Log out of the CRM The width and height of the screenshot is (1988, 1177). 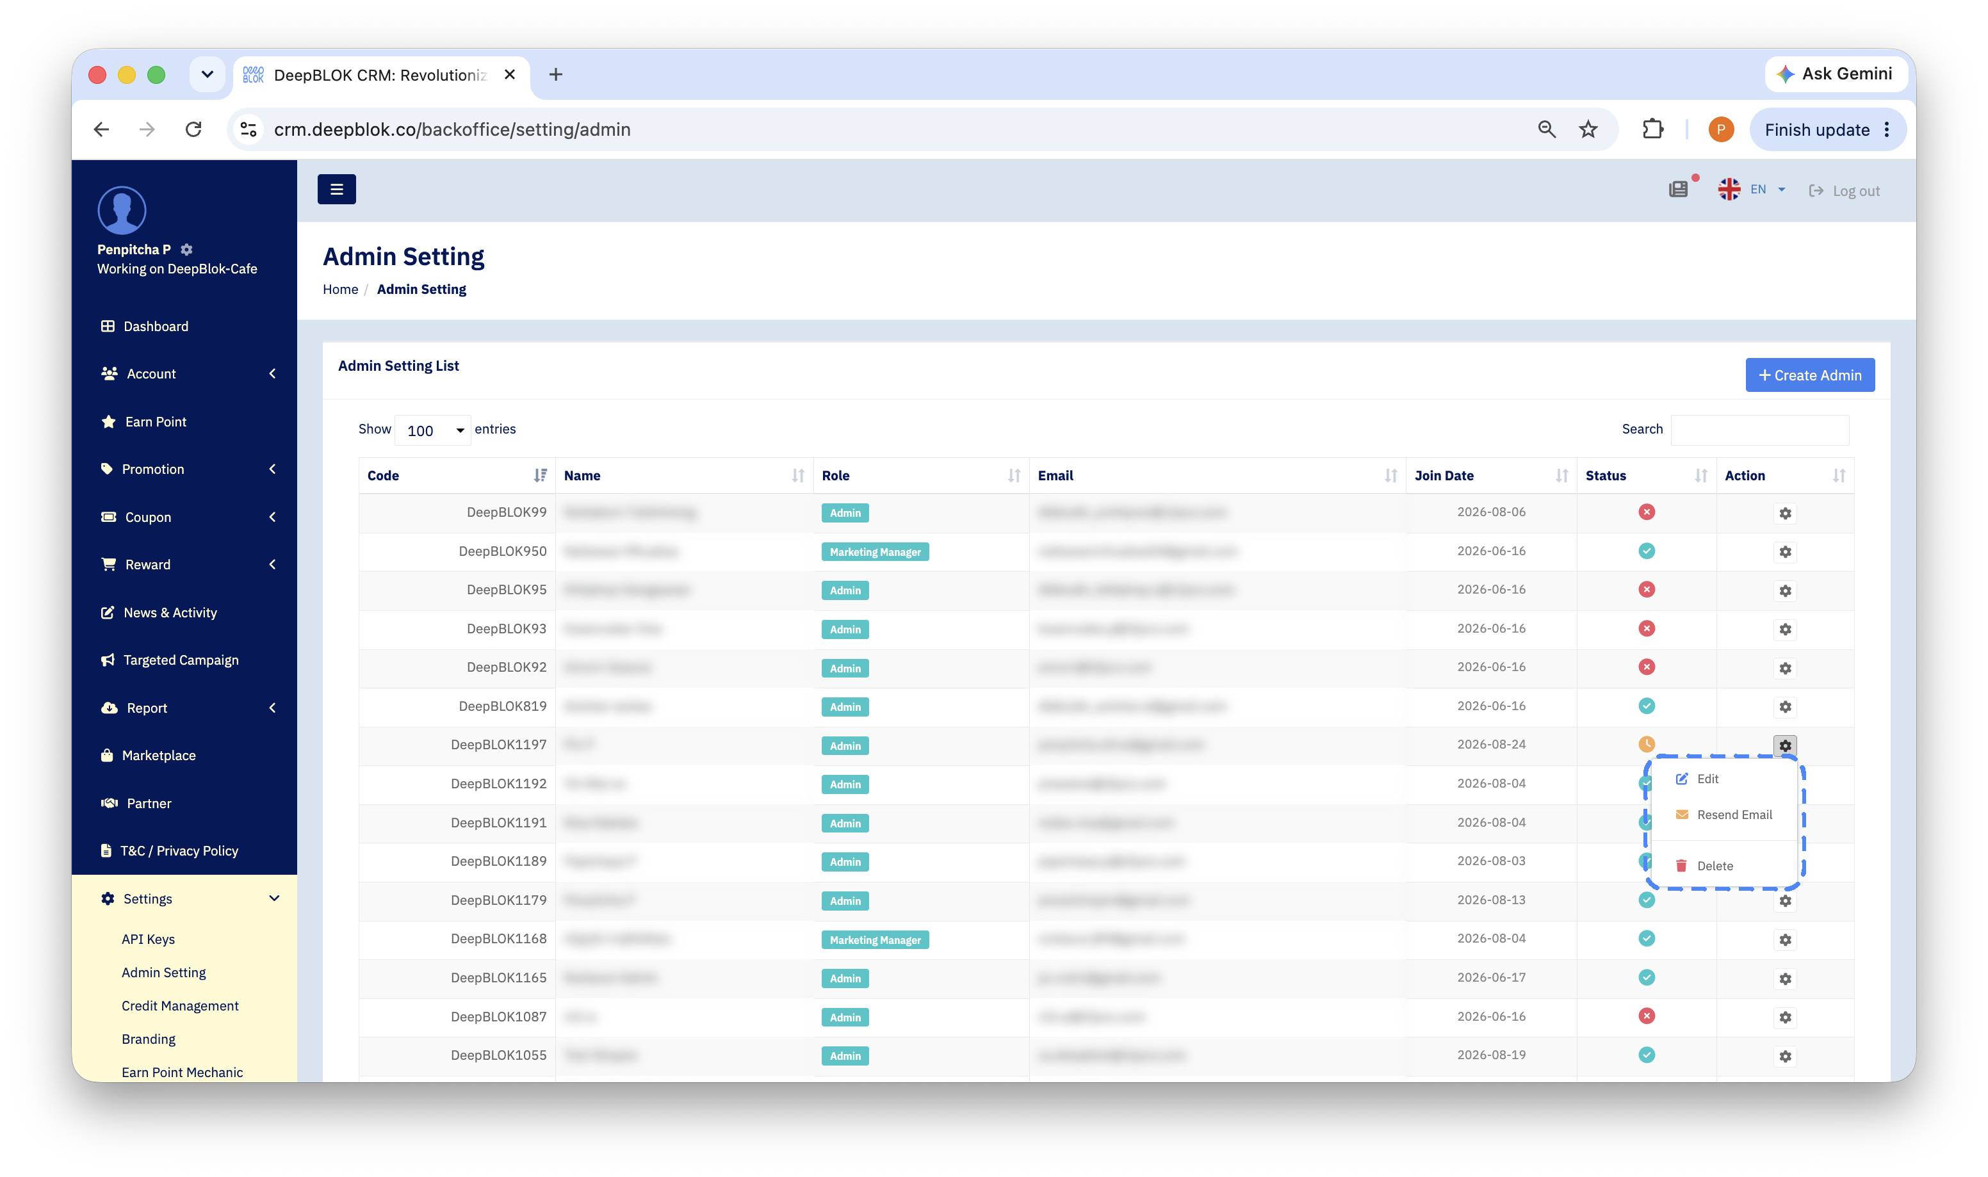point(1844,190)
